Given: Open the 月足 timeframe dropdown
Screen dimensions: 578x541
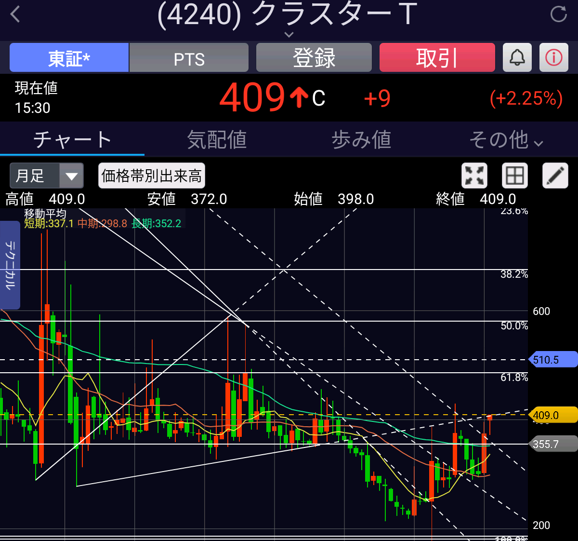Looking at the screenshot, I should tap(47, 176).
